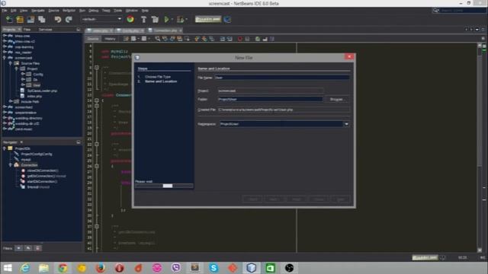Switch editor to History view
This screenshot has height=274, width=488.
click(x=110, y=39)
